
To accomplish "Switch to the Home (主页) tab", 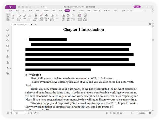I will (x=17, y=11).
